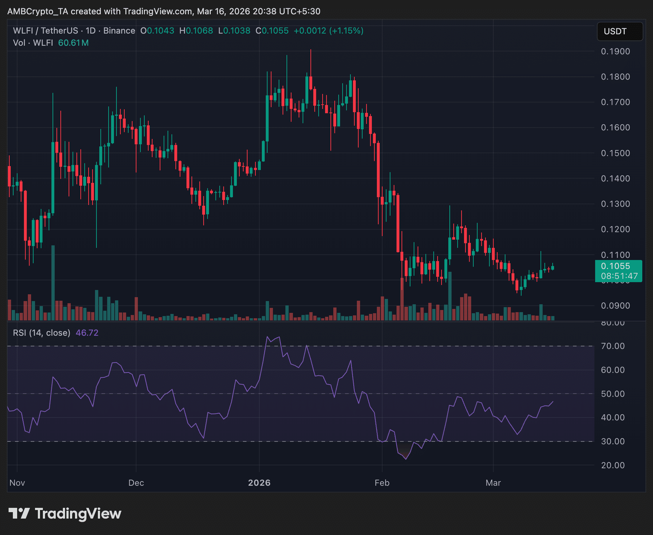The height and width of the screenshot is (535, 653).
Task: Open the 1D interval label
Action: (x=91, y=31)
